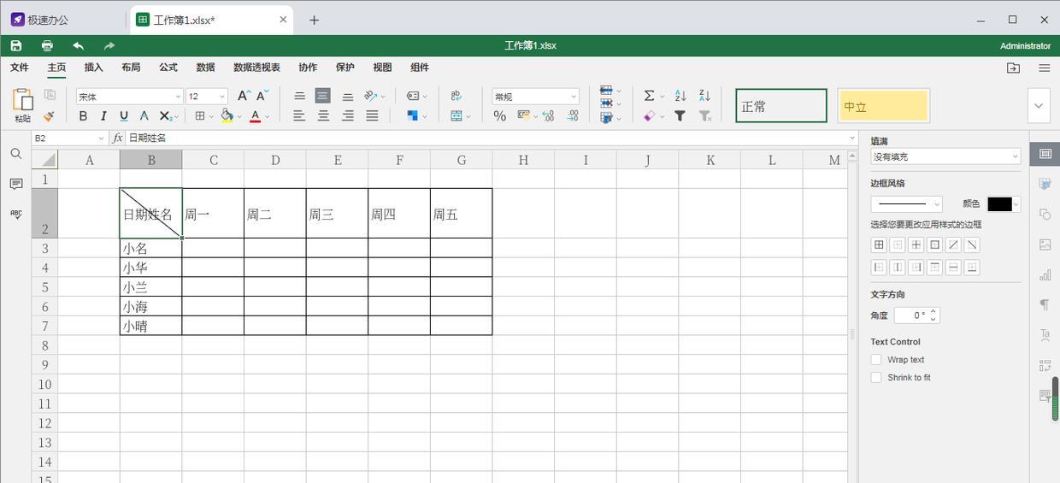The image size is (1060, 483).
Task: Switch to the 视图 tab
Action: [x=382, y=68]
